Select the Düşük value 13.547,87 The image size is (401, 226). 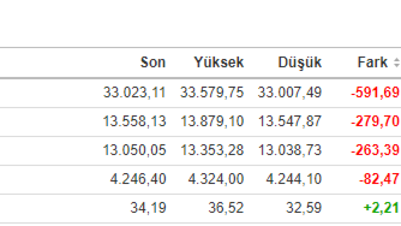[289, 121]
